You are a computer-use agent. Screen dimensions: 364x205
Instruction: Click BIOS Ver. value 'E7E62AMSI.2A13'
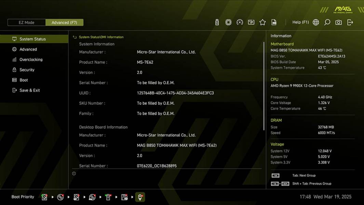click(x=332, y=56)
